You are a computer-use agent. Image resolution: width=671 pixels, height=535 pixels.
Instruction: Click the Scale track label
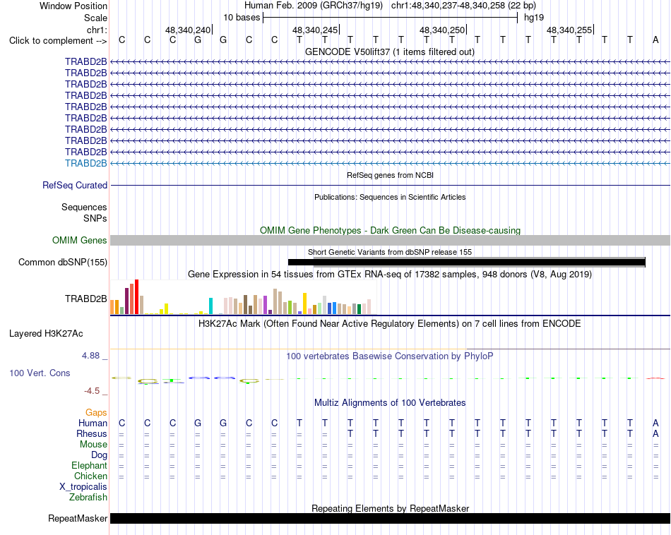[x=95, y=18]
